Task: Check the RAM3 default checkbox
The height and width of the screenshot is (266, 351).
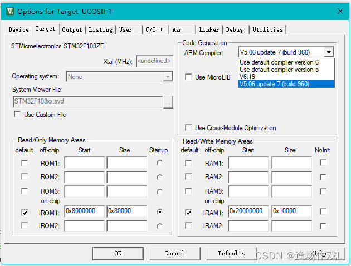Action: [188, 191]
